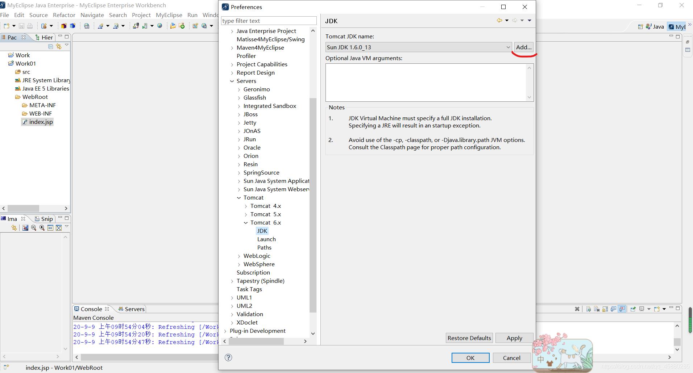Click the Package Explorer horizontal scrollbar
693x373 pixels.
point(23,208)
